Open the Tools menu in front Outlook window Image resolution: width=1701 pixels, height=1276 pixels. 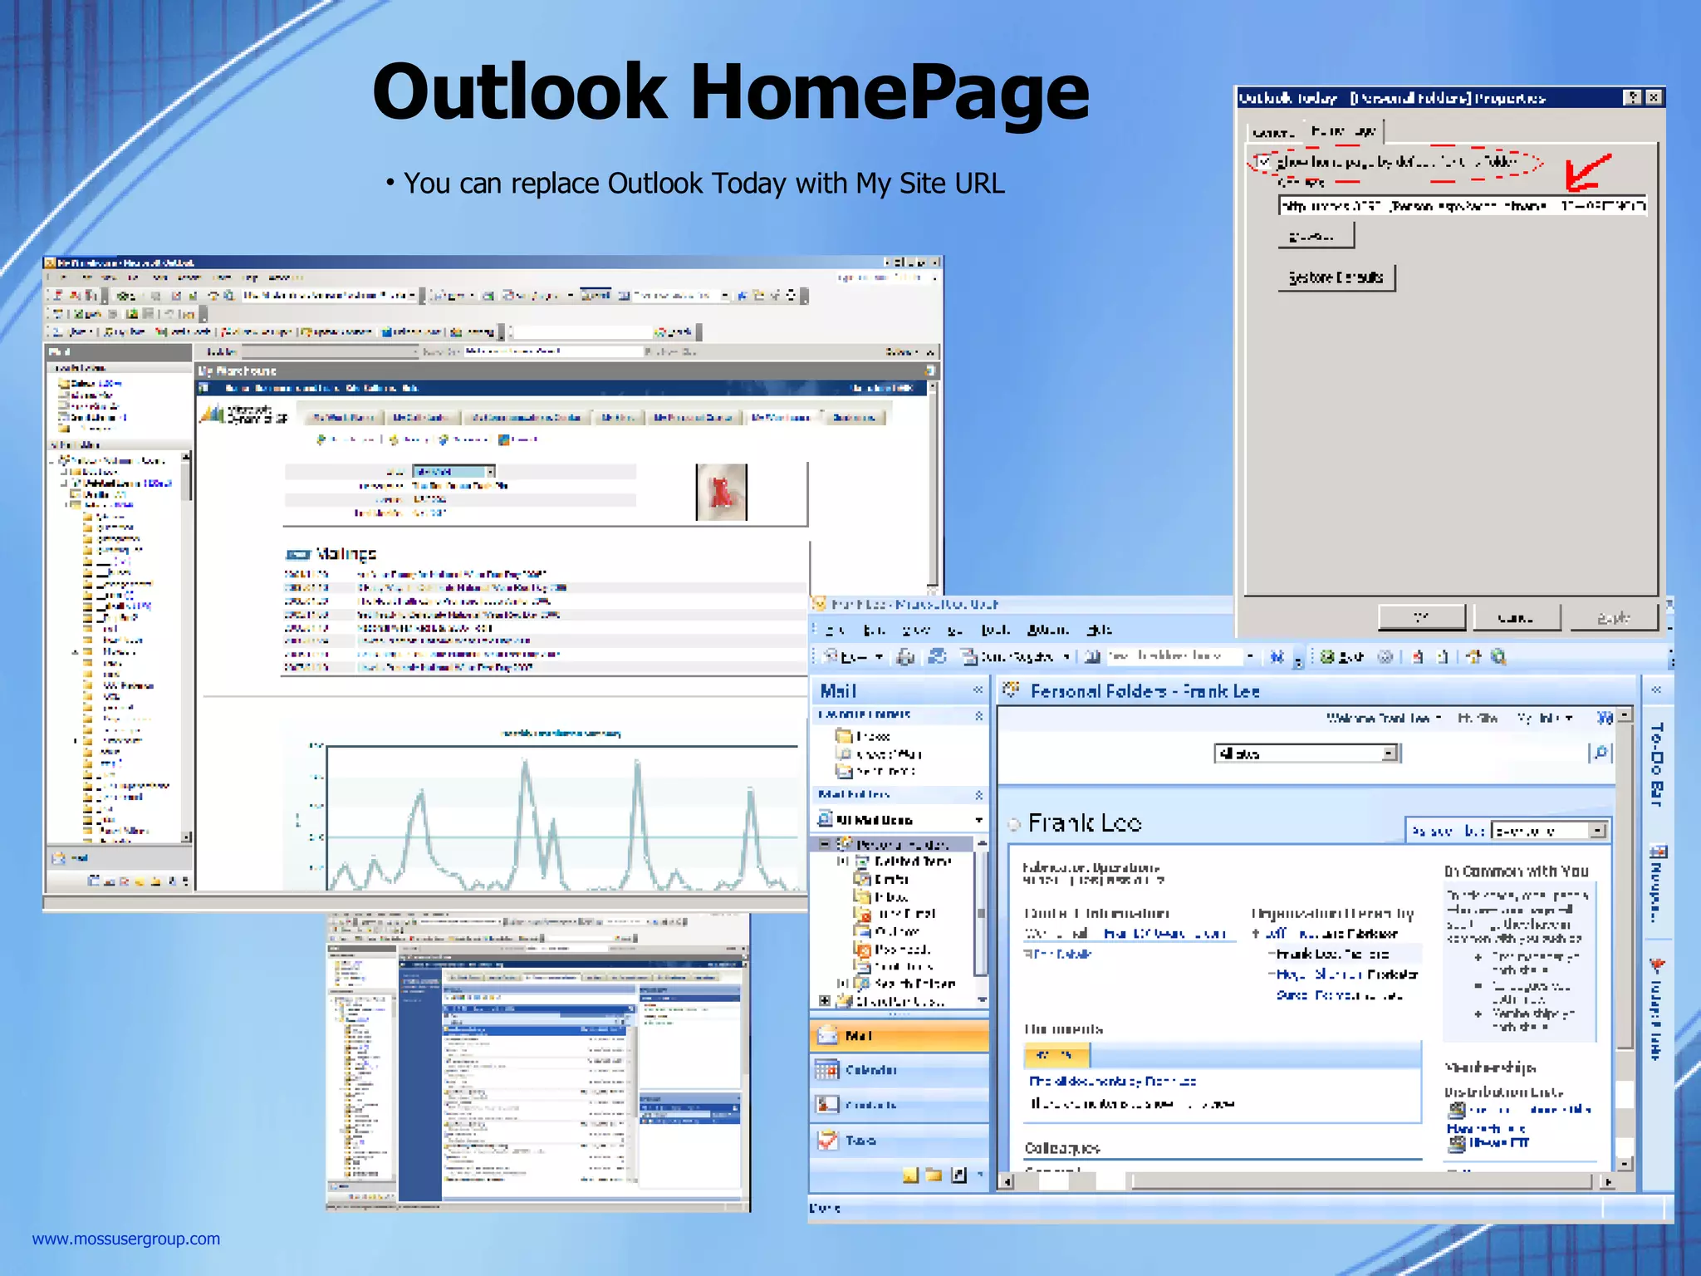(x=995, y=631)
